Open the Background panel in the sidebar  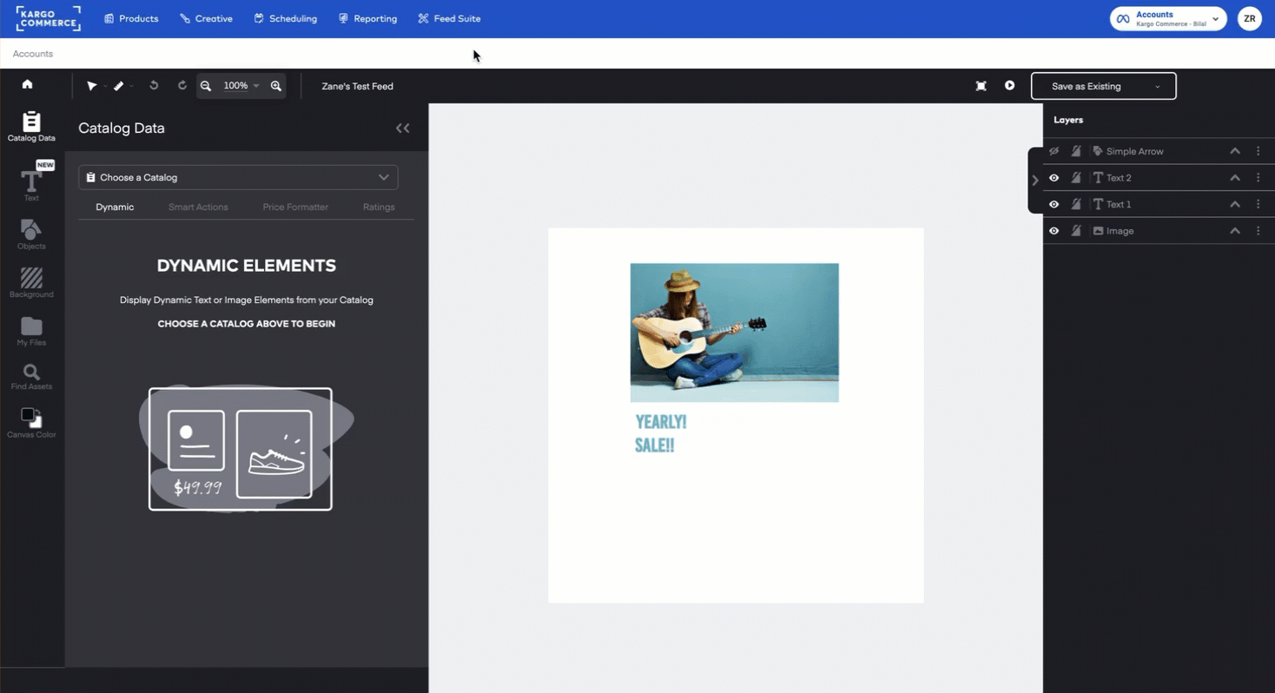click(x=31, y=280)
